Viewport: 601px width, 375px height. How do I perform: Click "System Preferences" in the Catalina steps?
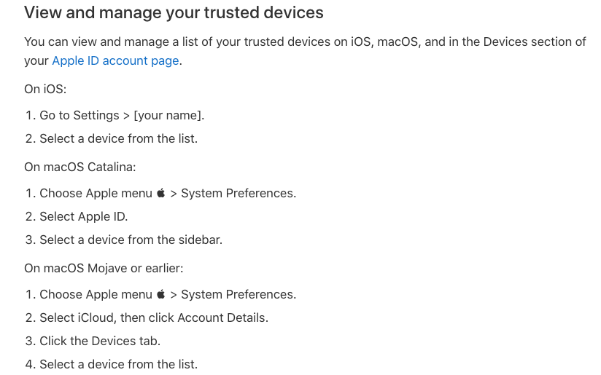point(239,193)
